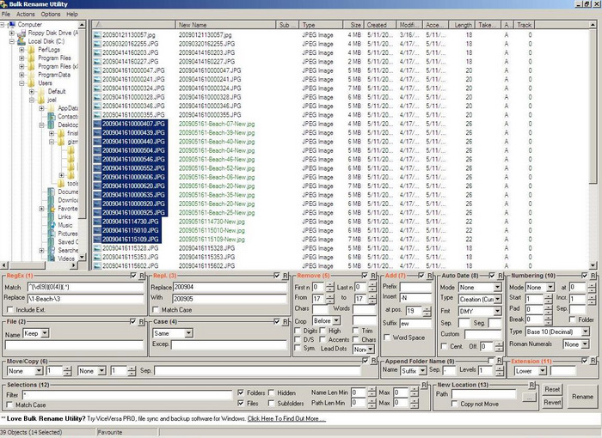Screen dimensions: 602x438
Task: Open the Case Same dropdown
Action: [188, 333]
